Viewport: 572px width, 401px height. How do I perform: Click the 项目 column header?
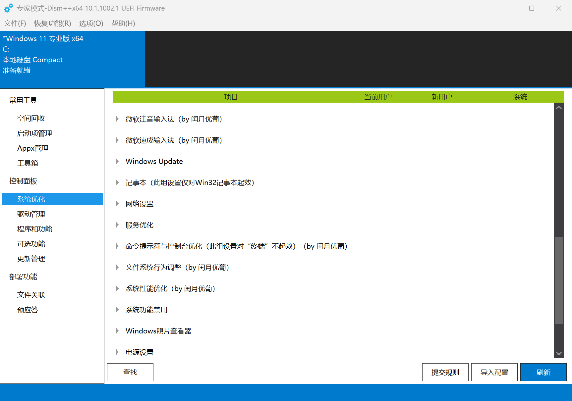coord(231,97)
